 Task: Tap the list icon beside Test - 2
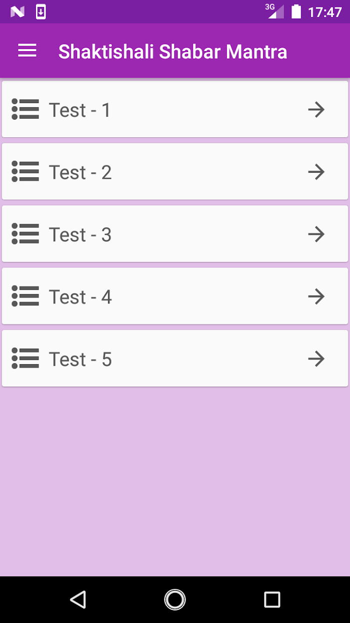point(25,172)
